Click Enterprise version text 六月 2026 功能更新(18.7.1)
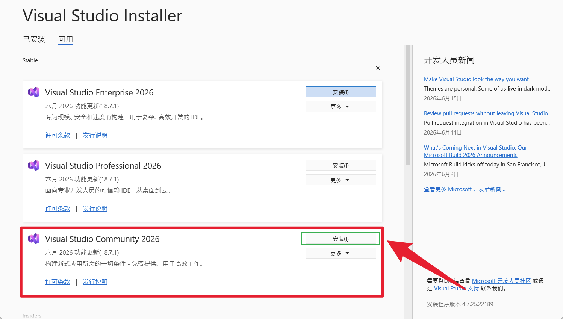 [82, 106]
